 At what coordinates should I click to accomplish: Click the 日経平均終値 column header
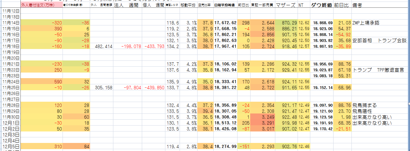click(x=225, y=5)
